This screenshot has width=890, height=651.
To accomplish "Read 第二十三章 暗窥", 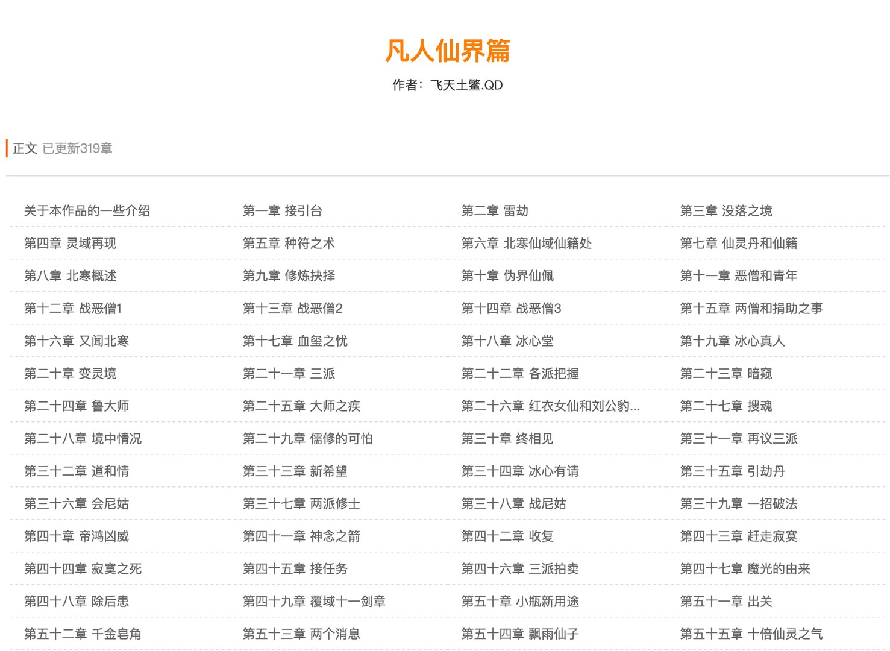I will [728, 374].
